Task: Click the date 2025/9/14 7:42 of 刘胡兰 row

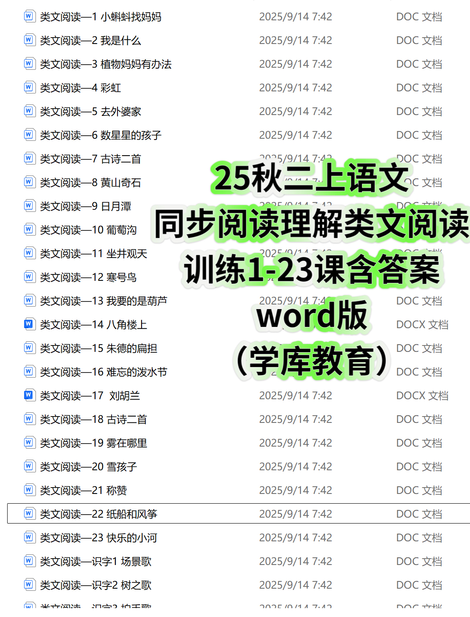Action: (x=295, y=395)
